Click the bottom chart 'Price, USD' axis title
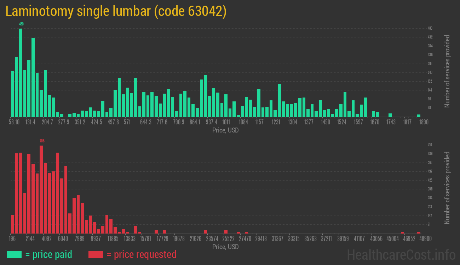 click(225, 247)
